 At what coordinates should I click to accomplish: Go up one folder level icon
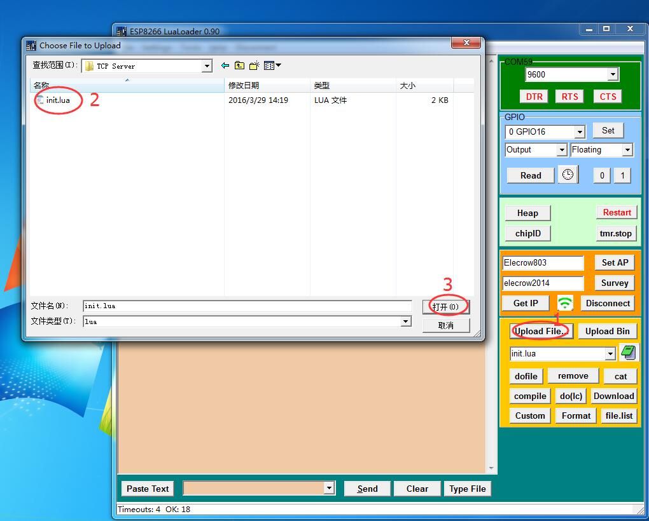239,65
